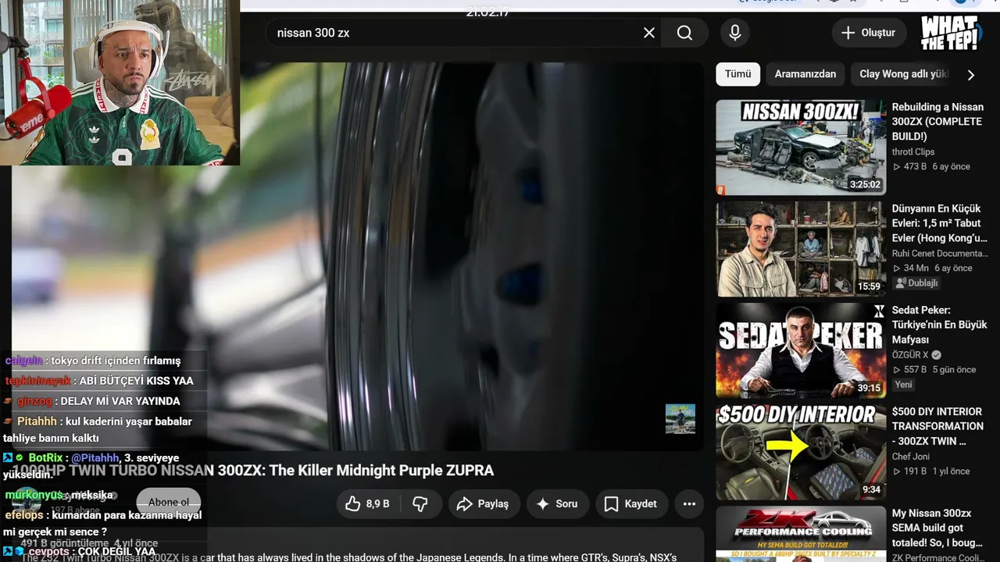Click the channel watermark in the video corner
The width and height of the screenshot is (1000, 562).
680,418
